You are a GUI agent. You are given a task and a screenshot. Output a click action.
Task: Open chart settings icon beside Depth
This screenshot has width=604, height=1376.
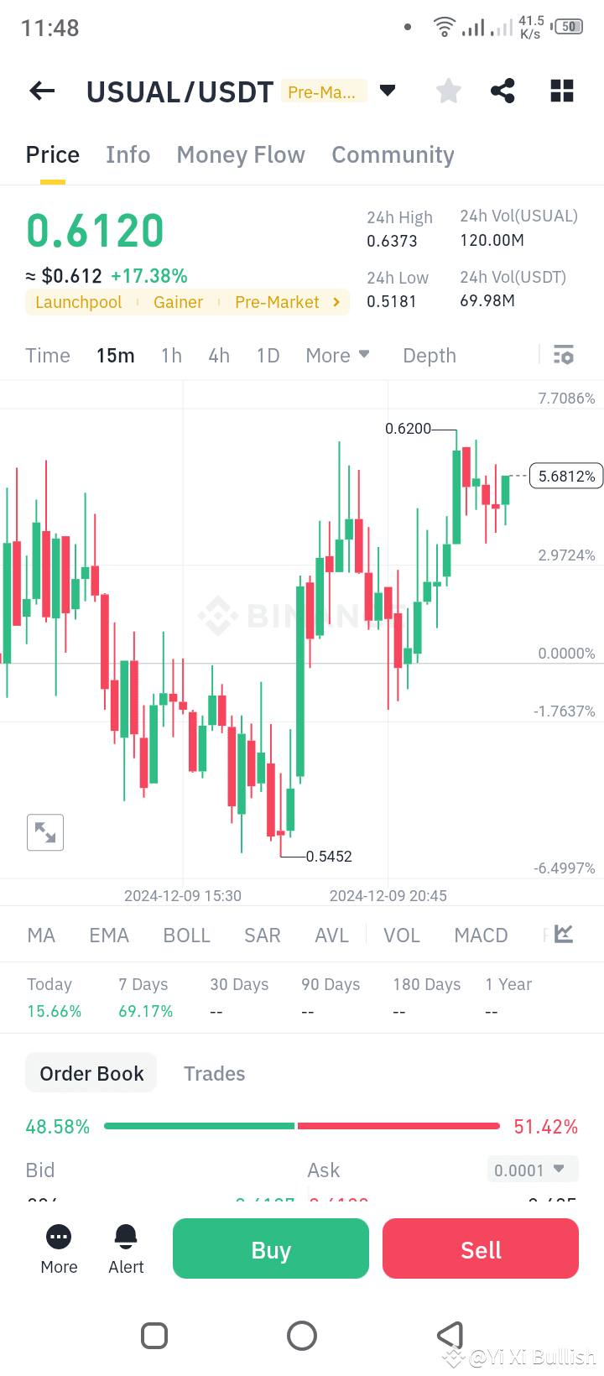[563, 355]
